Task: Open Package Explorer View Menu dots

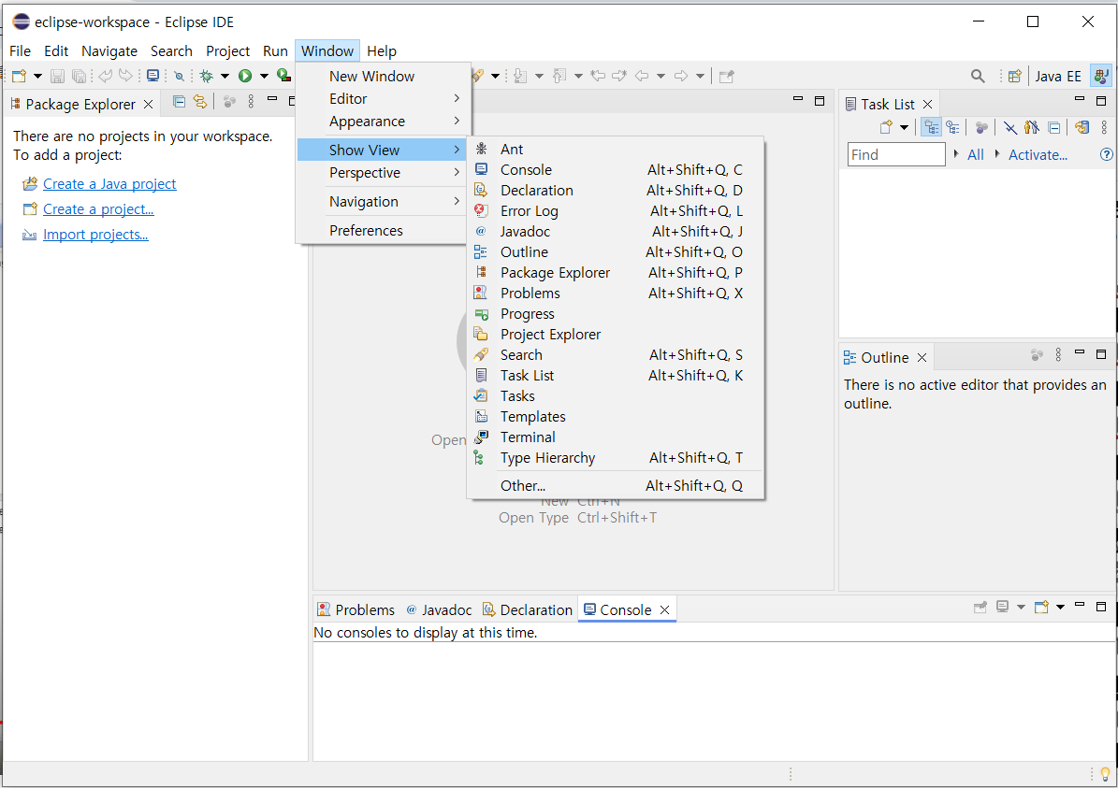Action: [251, 102]
